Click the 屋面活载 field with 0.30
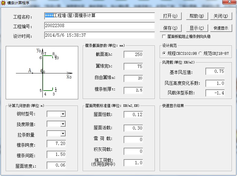 click(133, 128)
